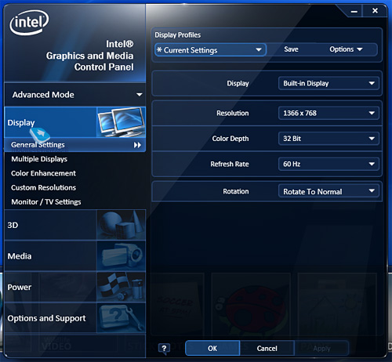
Task: Click the help question mark icon
Action: click(x=164, y=349)
